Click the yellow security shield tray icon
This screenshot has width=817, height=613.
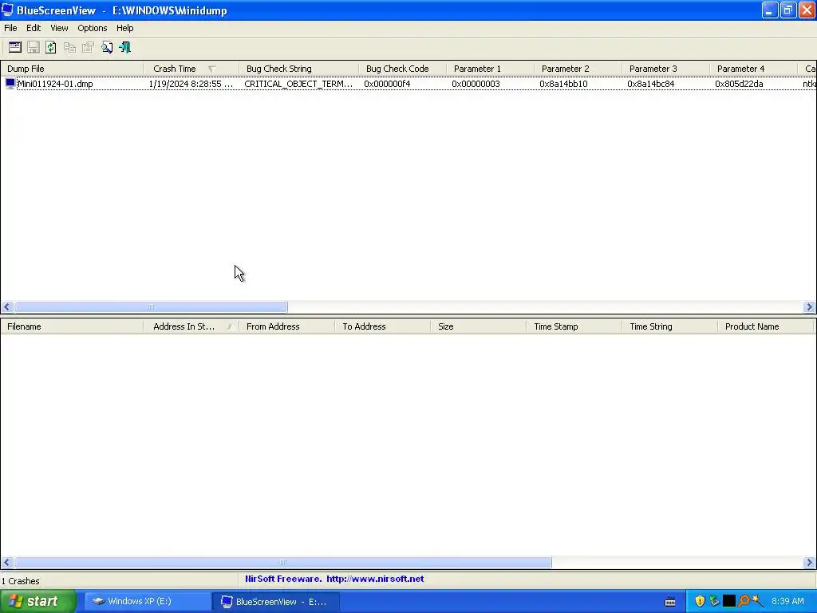699,601
